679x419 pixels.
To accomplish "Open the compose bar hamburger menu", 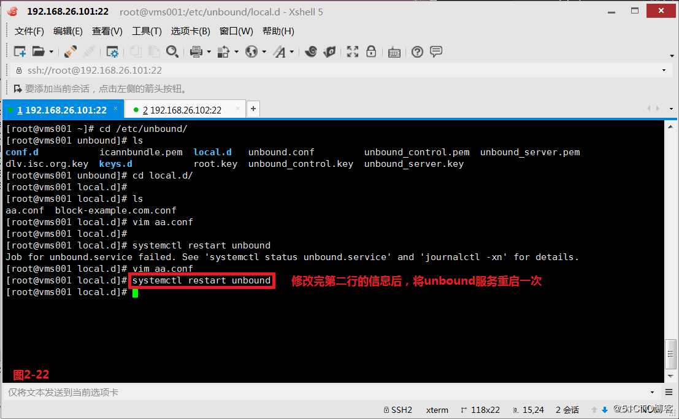I will pos(669,392).
